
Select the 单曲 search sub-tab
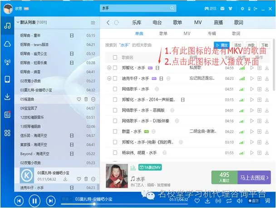point(139,34)
